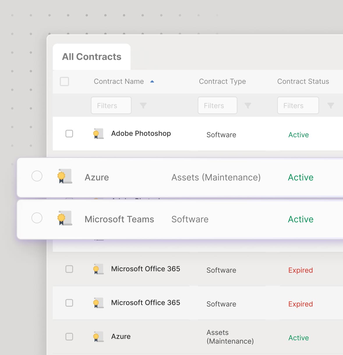This screenshot has width=343, height=355.
Task: Open the Adobe Photoshop contract
Action: pos(141,134)
